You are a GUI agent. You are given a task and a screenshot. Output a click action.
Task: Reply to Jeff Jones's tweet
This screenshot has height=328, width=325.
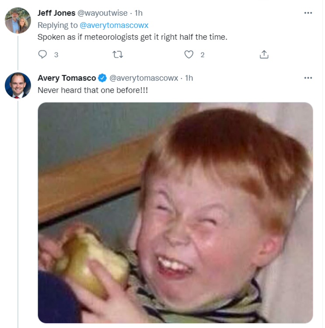[42, 55]
